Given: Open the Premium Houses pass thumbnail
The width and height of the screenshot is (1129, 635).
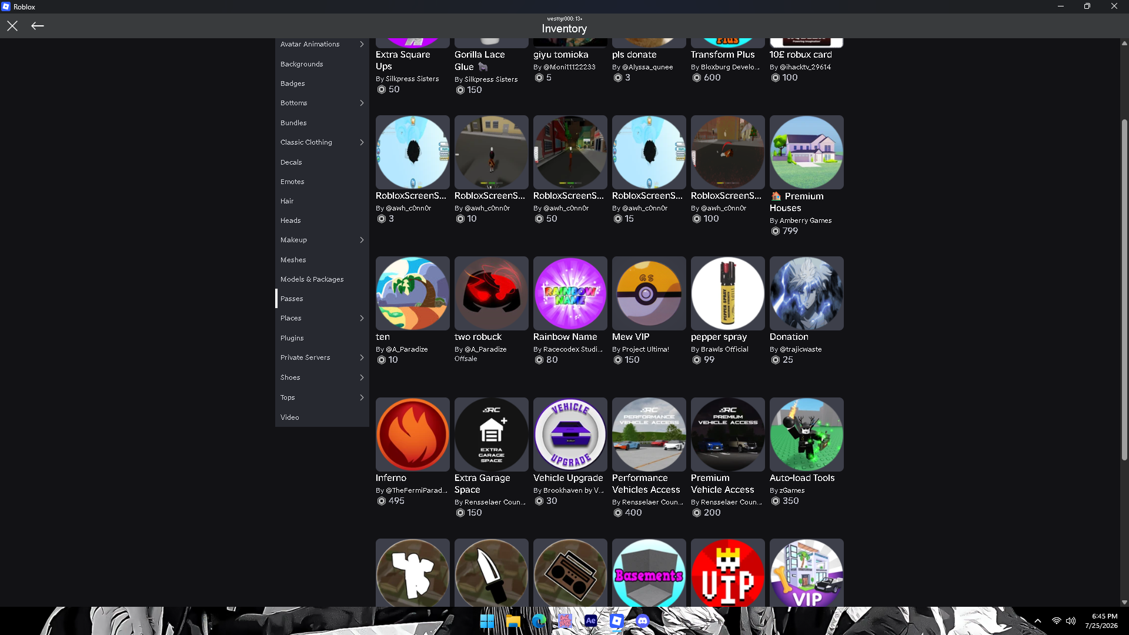Looking at the screenshot, I should (806, 152).
